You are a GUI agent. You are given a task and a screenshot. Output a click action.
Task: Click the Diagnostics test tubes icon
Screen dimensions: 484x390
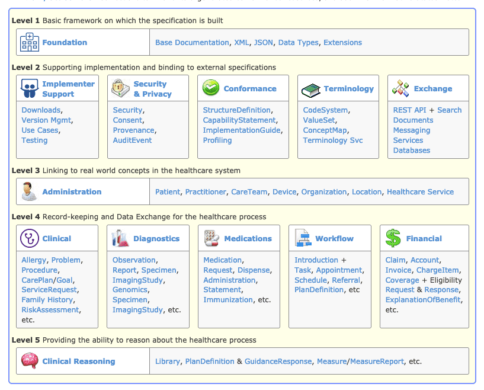click(x=120, y=238)
